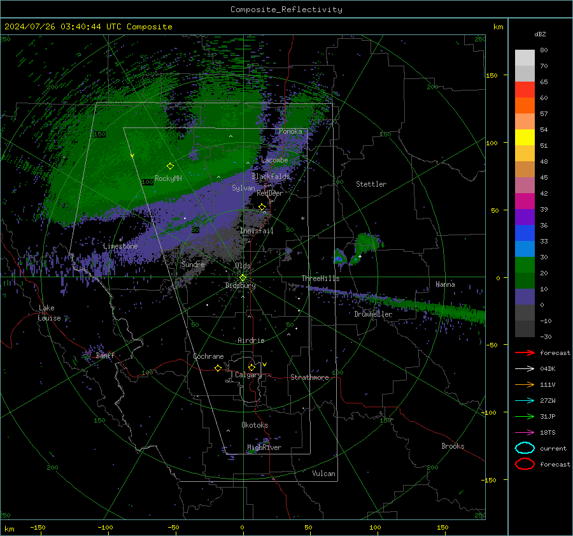Viewport: 573px width, 536px height.
Task: Click the Calgary map label
Action: 248,375
